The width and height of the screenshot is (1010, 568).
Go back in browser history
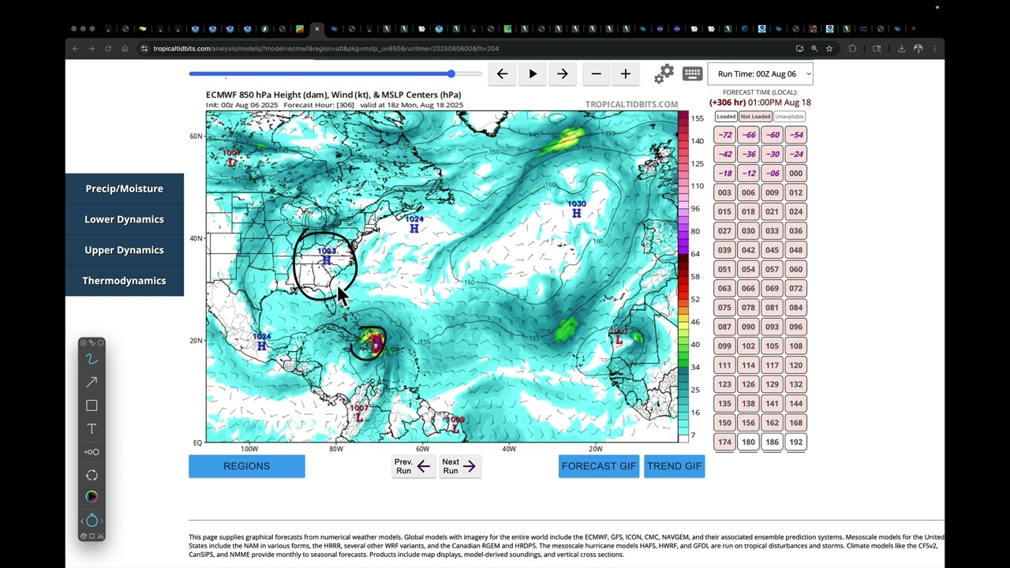coord(76,49)
